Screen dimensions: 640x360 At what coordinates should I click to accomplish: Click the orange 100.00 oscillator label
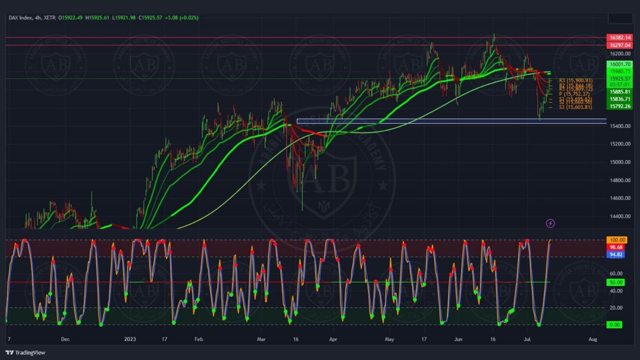tap(617, 240)
